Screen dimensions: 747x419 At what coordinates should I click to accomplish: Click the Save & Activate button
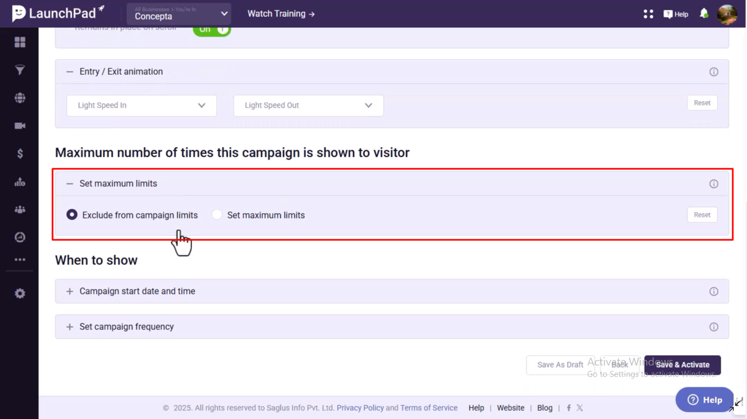tap(682, 365)
